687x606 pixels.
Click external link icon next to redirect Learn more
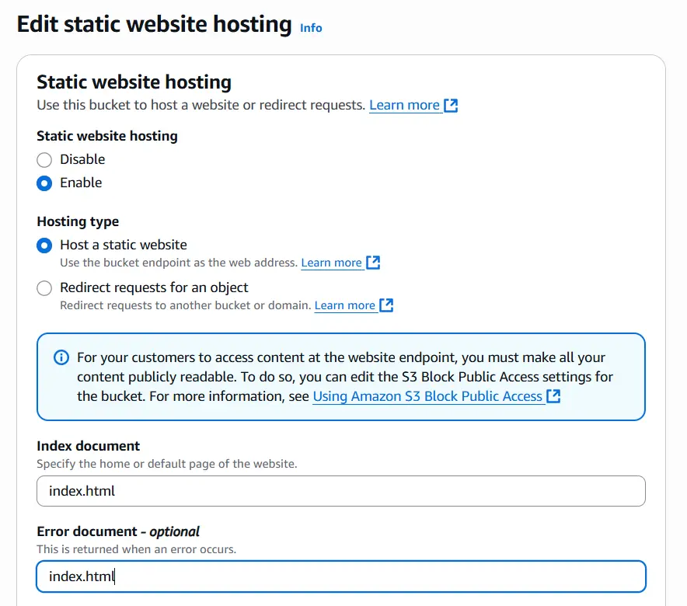pyautogui.click(x=386, y=305)
